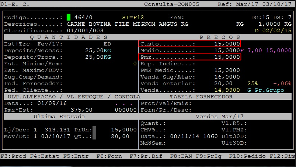Click the Consulta-CON005 screen title
Image resolution: width=296 pixels, height=167 pixels.
pyautogui.click(x=171, y=4)
